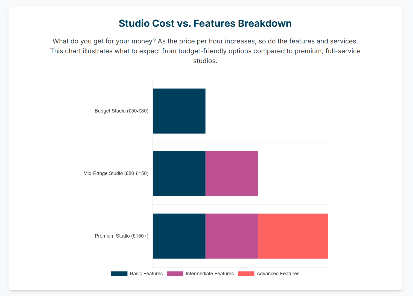The image size is (413, 296).
Task: Click the Basic Features legend label
Action: tap(146, 274)
